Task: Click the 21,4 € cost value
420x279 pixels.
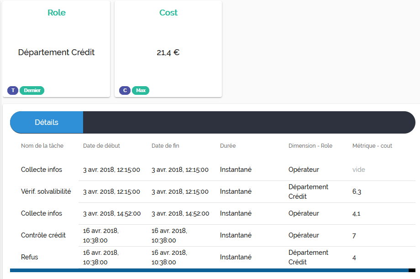Action: click(x=168, y=52)
